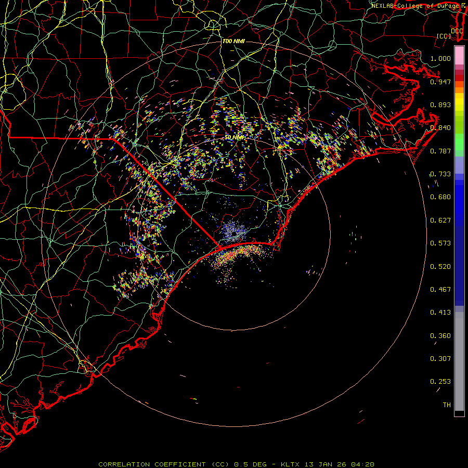468x468 pixels.
Task: Select the 0.413 scale value
Action: [440, 313]
